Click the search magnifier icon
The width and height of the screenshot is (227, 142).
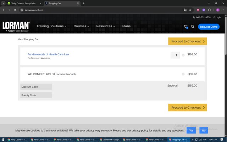tap(193, 27)
